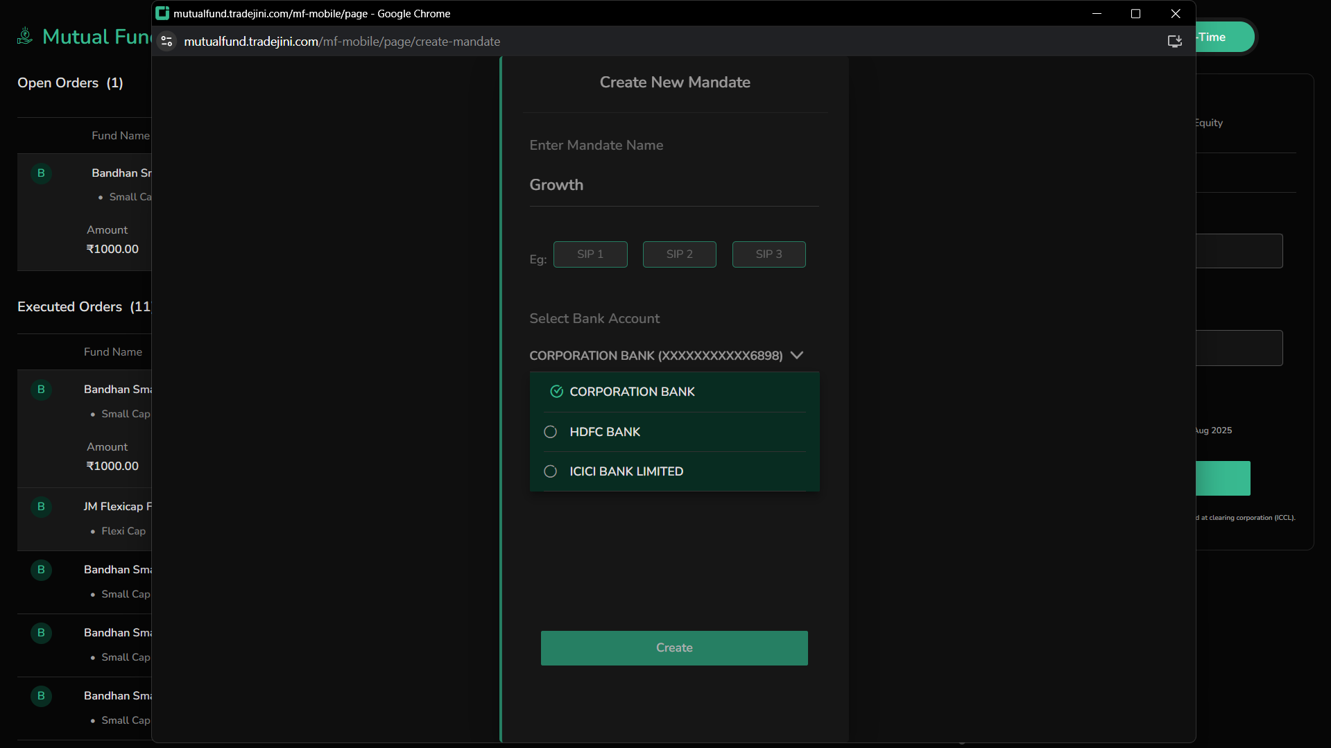Viewport: 1331px width, 748px height.
Task: Close the Chrome popup window
Action: point(1176,13)
